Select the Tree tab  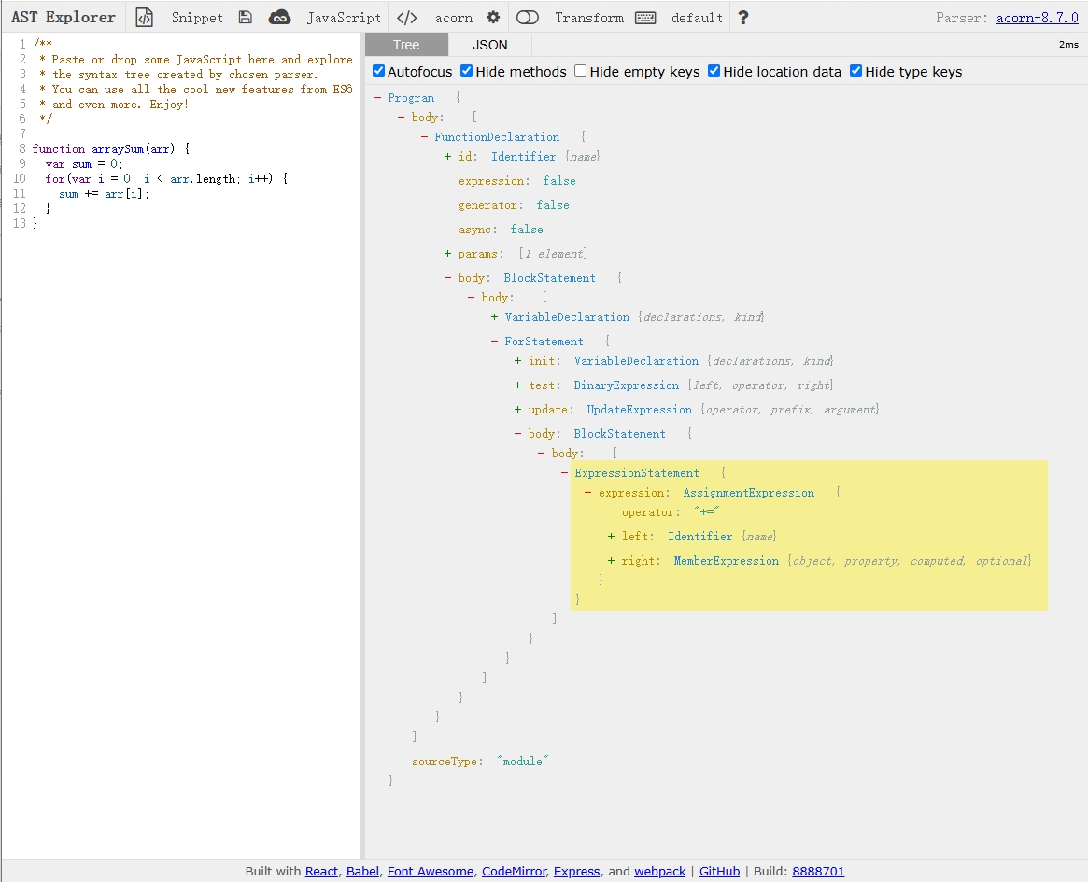(x=406, y=45)
